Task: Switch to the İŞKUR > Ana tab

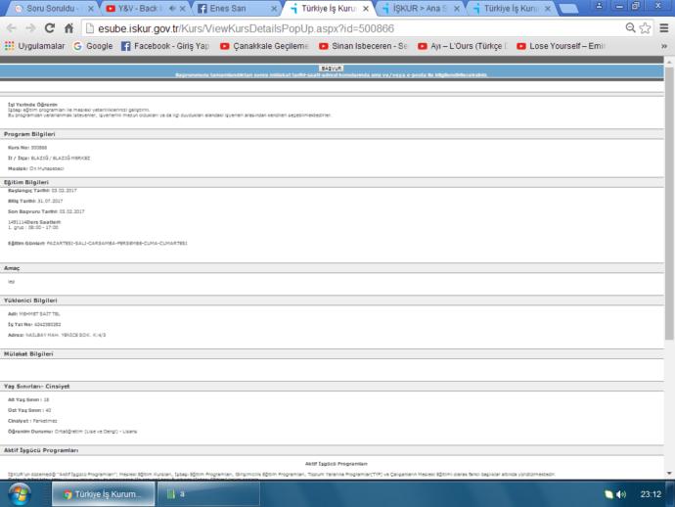Action: point(419,8)
